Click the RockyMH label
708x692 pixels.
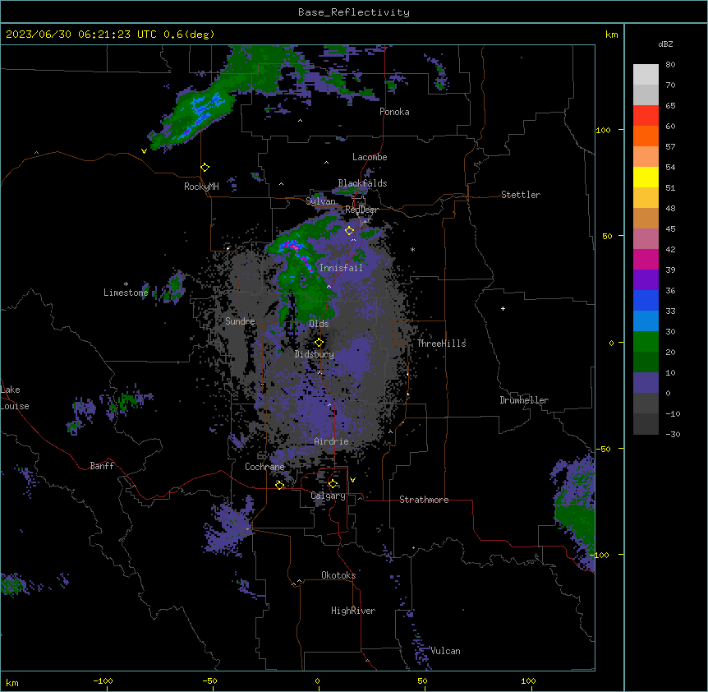201,186
